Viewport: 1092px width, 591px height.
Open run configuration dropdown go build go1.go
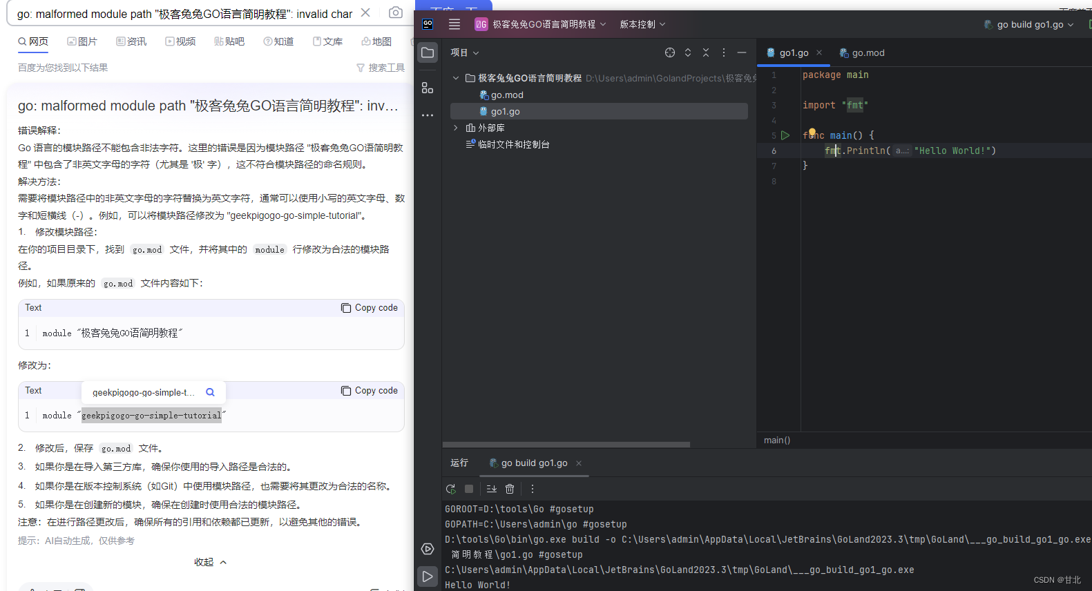pyautogui.click(x=1029, y=24)
